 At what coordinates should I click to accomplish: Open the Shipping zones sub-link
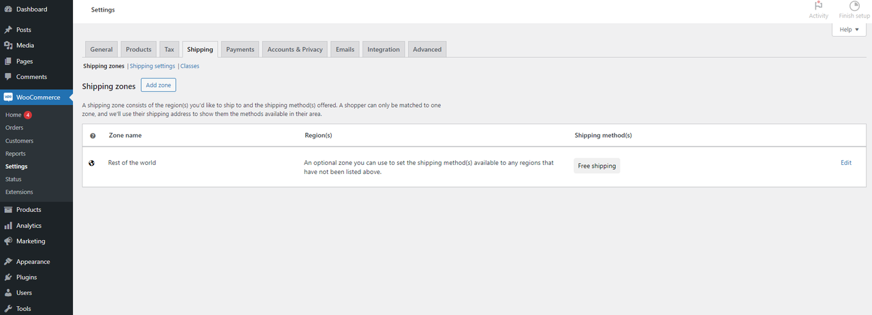[104, 66]
